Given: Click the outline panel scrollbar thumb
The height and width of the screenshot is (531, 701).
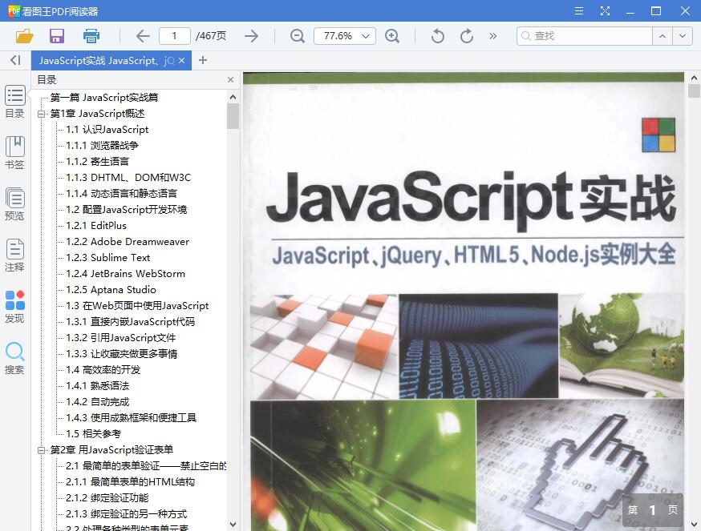Looking at the screenshot, I should click(x=233, y=117).
